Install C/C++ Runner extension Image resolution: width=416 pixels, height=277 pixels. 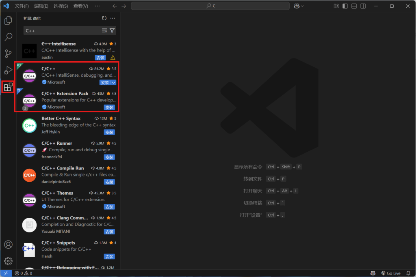click(109, 157)
